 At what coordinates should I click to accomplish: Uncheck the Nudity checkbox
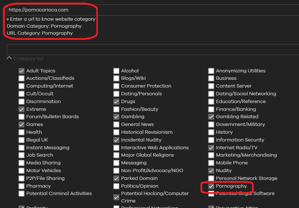[x=211, y=171]
